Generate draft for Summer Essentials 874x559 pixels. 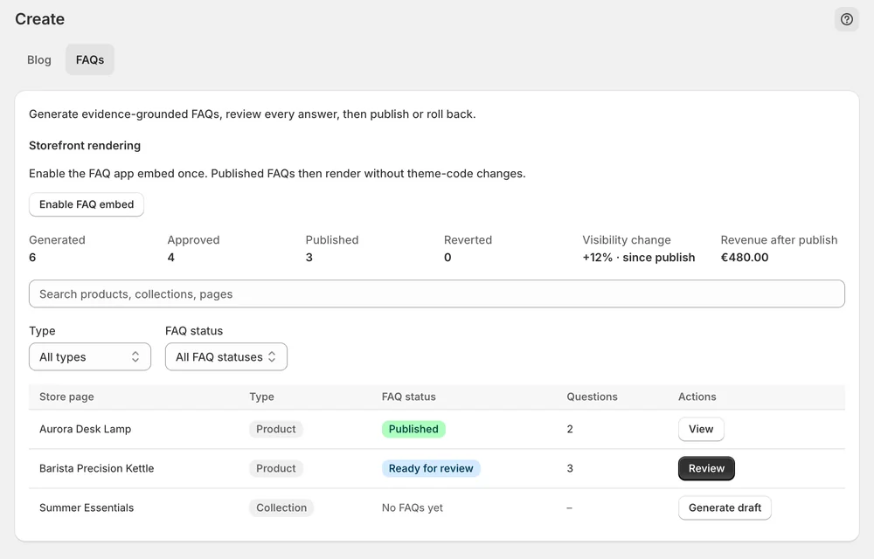[725, 507]
